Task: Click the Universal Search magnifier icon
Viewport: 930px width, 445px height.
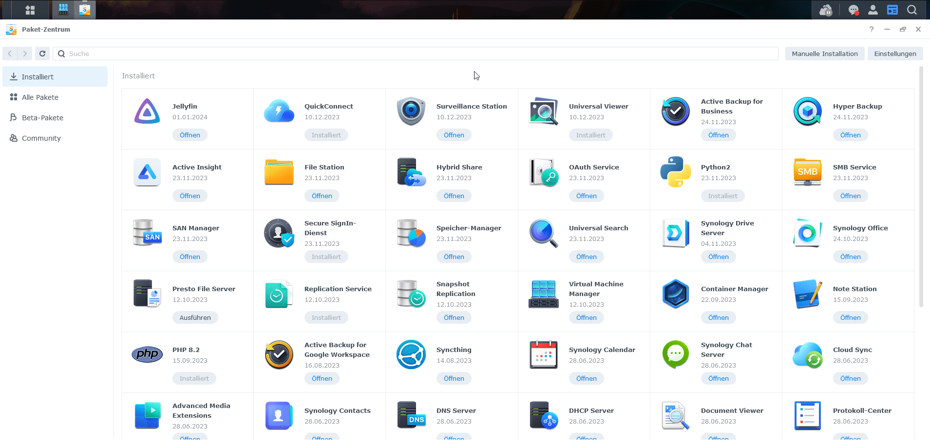Action: pyautogui.click(x=544, y=233)
